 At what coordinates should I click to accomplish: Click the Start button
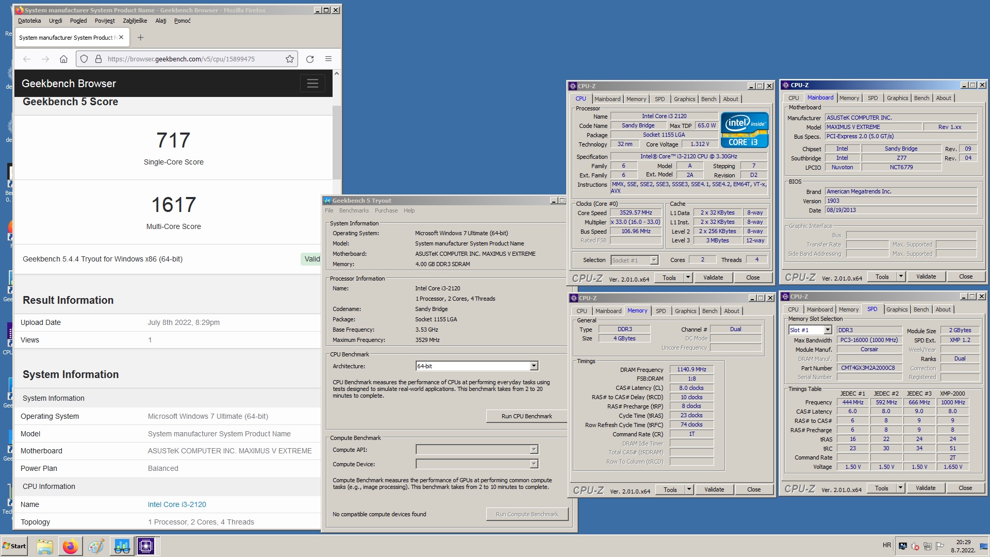[14, 546]
